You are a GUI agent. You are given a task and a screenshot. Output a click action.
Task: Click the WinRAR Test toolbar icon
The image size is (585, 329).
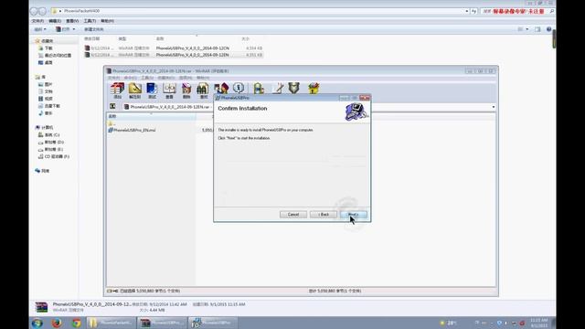152,90
